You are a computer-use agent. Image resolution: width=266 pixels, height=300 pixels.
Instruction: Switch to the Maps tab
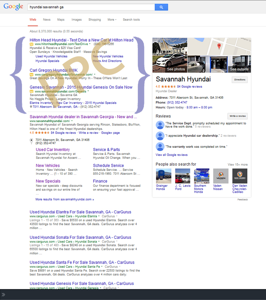pos(61,19)
